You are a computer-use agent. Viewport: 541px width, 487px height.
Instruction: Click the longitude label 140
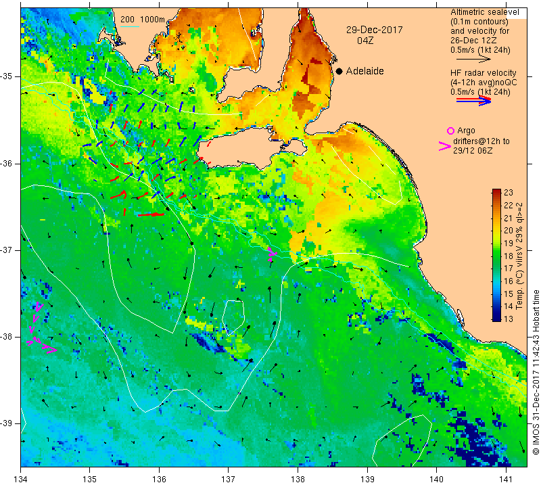[x=437, y=479]
